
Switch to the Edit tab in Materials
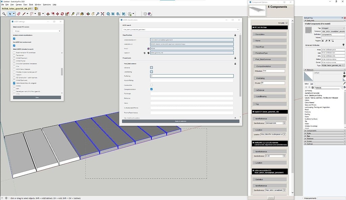pyautogui.click(x=312, y=84)
